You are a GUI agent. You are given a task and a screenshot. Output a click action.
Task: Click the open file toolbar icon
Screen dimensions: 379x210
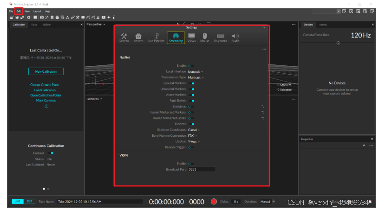12,17
